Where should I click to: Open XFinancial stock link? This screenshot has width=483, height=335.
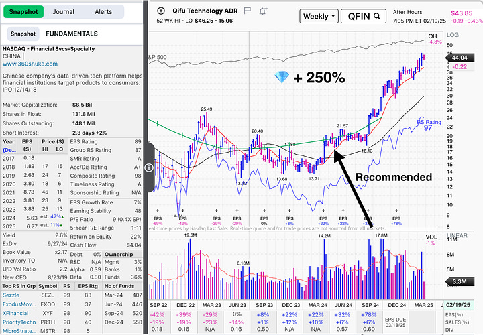[15, 313]
